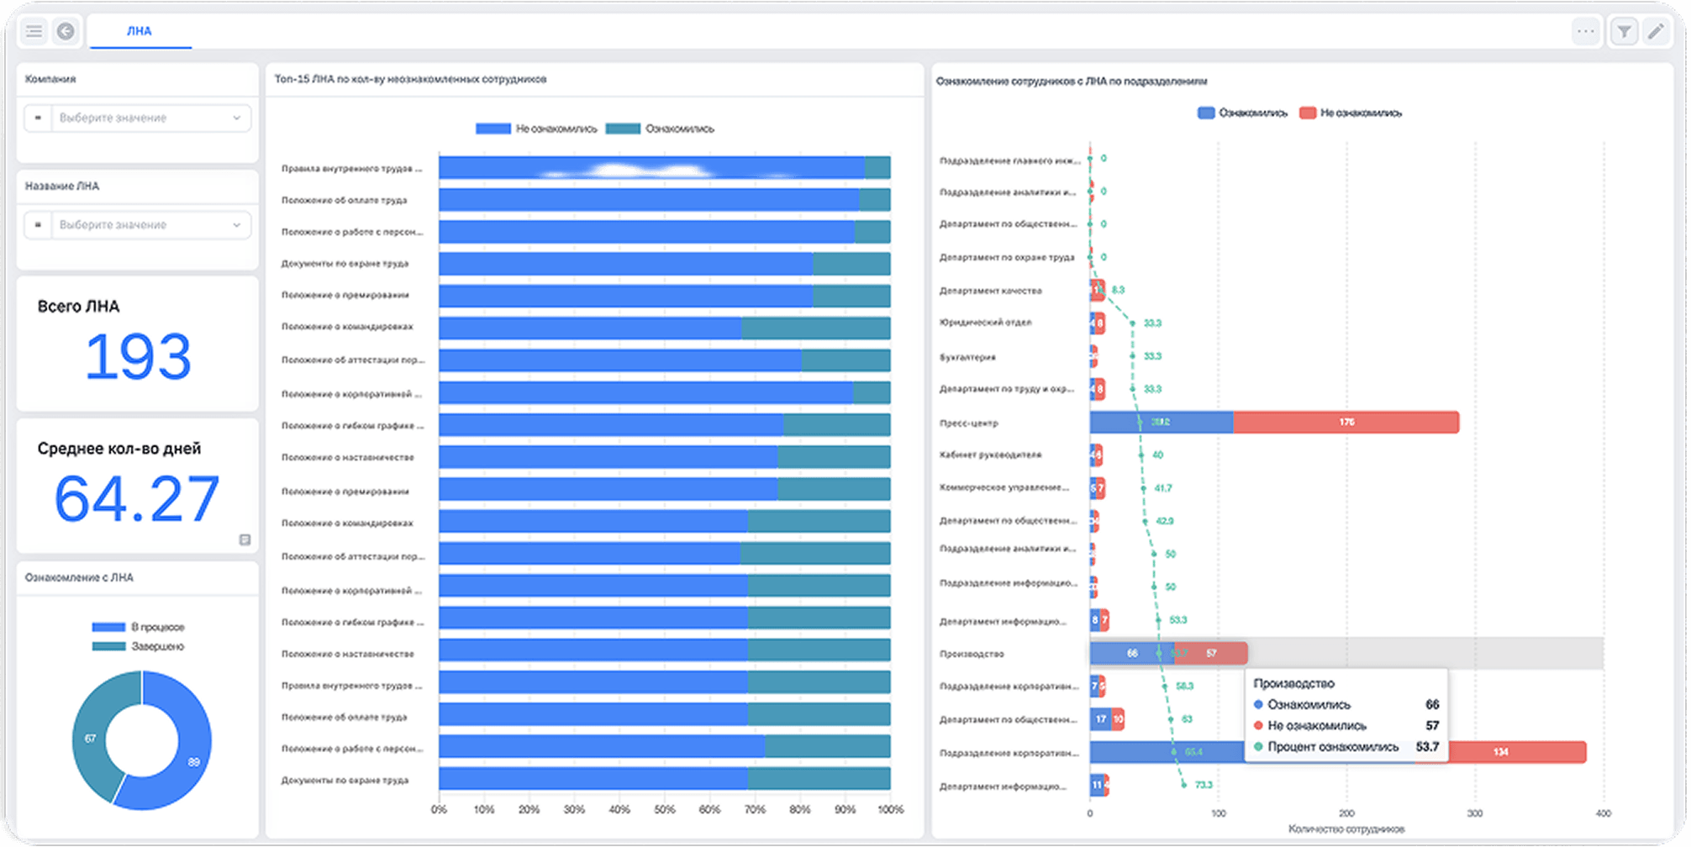This screenshot has width=1691, height=847.
Task: Expand the Компания dropdown arrow
Action: point(237,118)
